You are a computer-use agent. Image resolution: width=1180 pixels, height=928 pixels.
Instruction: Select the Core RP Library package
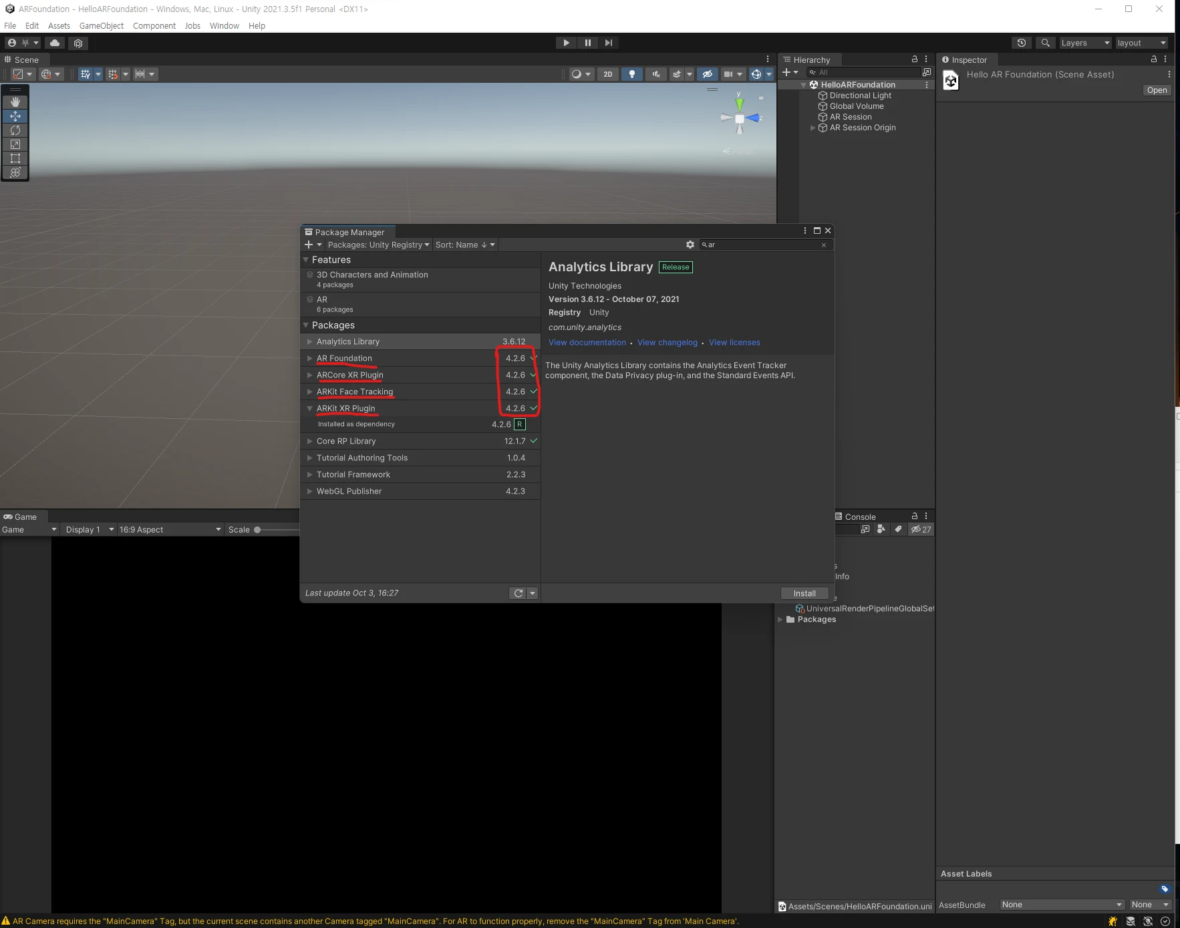(420, 441)
